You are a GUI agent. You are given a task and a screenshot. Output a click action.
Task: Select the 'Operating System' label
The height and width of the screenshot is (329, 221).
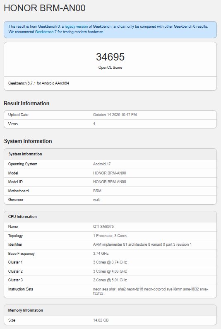[x=23, y=164]
